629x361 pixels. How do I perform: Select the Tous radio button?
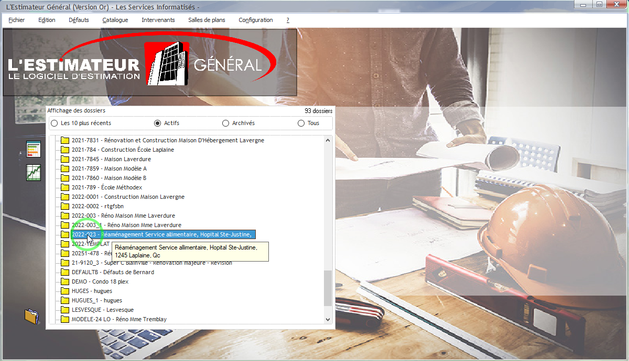pos(301,123)
